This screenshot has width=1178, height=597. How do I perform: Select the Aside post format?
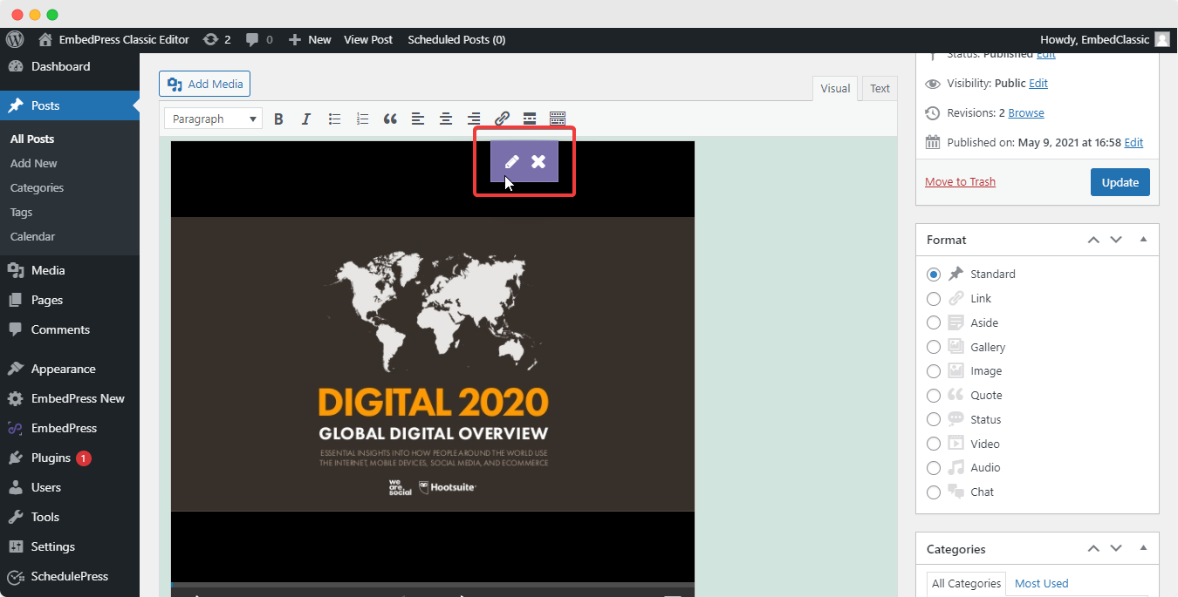pos(934,322)
